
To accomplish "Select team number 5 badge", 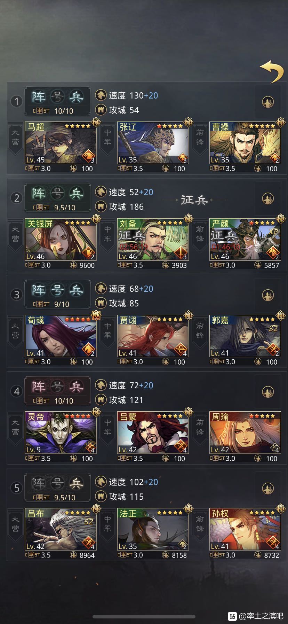I will 16,488.
